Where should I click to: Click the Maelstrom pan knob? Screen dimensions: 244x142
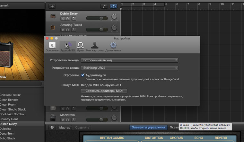point(114,118)
